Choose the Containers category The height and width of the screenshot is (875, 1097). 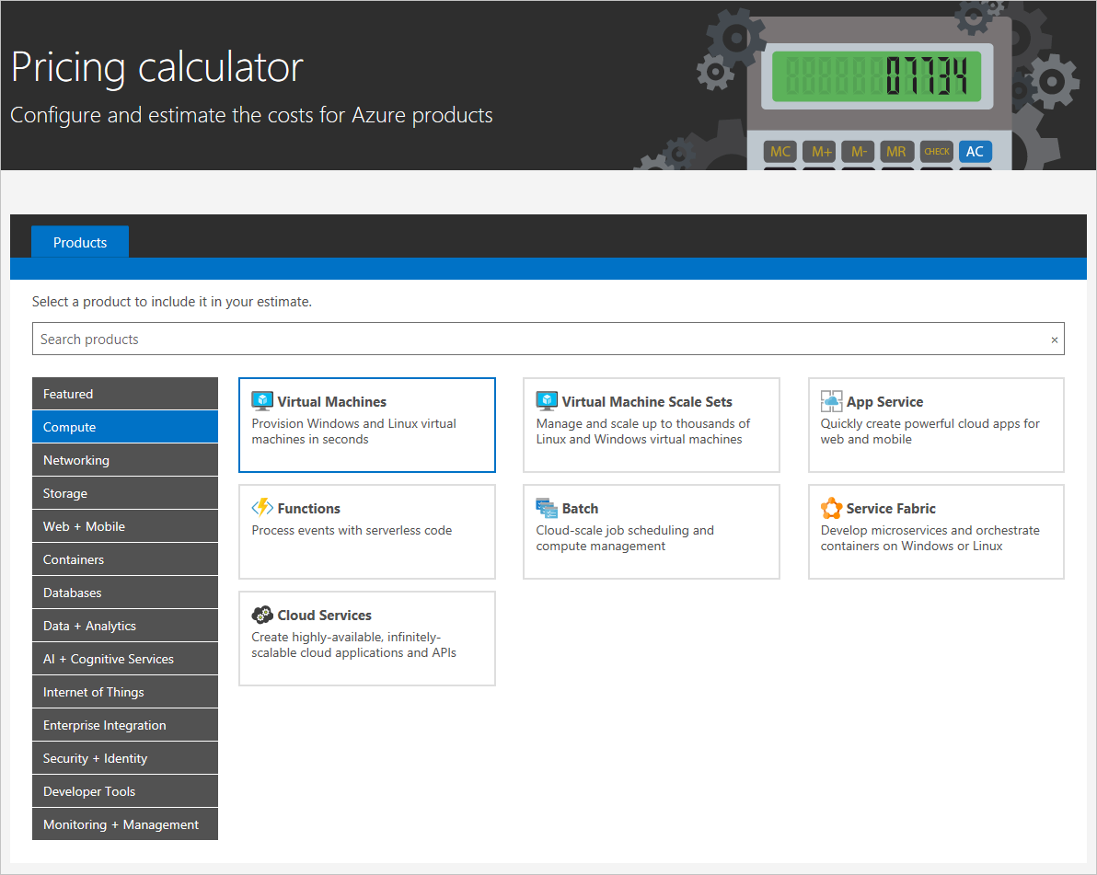point(125,559)
